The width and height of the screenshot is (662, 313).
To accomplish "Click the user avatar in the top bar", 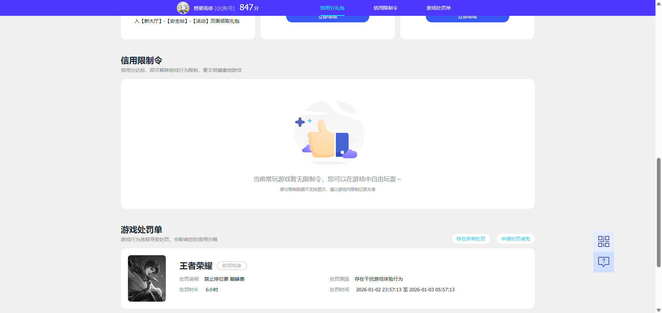I will coord(183,8).
